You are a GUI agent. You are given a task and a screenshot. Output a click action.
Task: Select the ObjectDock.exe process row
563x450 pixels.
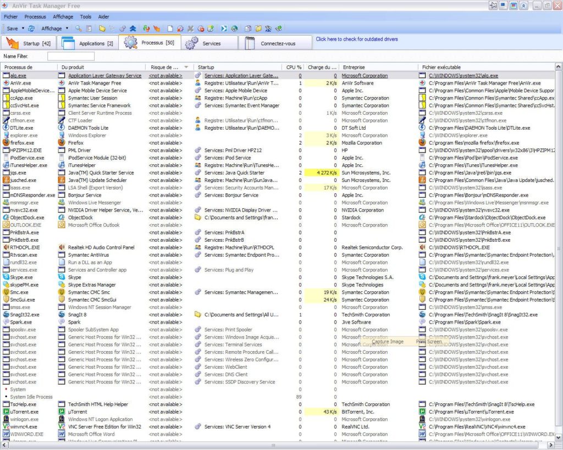[x=278, y=218]
